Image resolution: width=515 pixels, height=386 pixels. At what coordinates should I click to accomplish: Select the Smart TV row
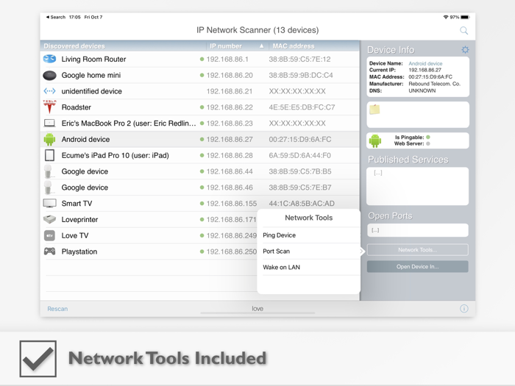pyautogui.click(x=200, y=204)
